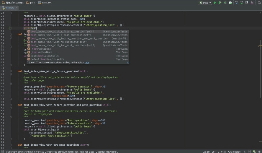
Task: Start debugging with the bug icon
Action: click(219, 3)
